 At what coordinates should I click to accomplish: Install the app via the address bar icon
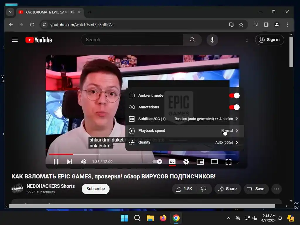click(x=232, y=25)
